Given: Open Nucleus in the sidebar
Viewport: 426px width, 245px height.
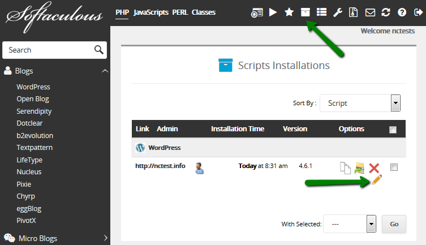Looking at the screenshot, I should 29,172.
